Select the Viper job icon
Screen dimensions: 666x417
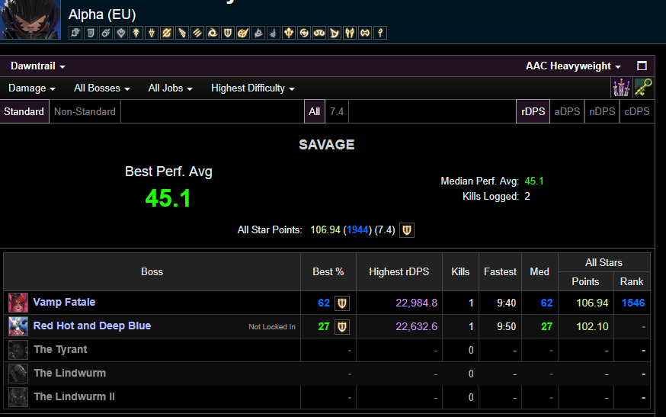point(350,33)
